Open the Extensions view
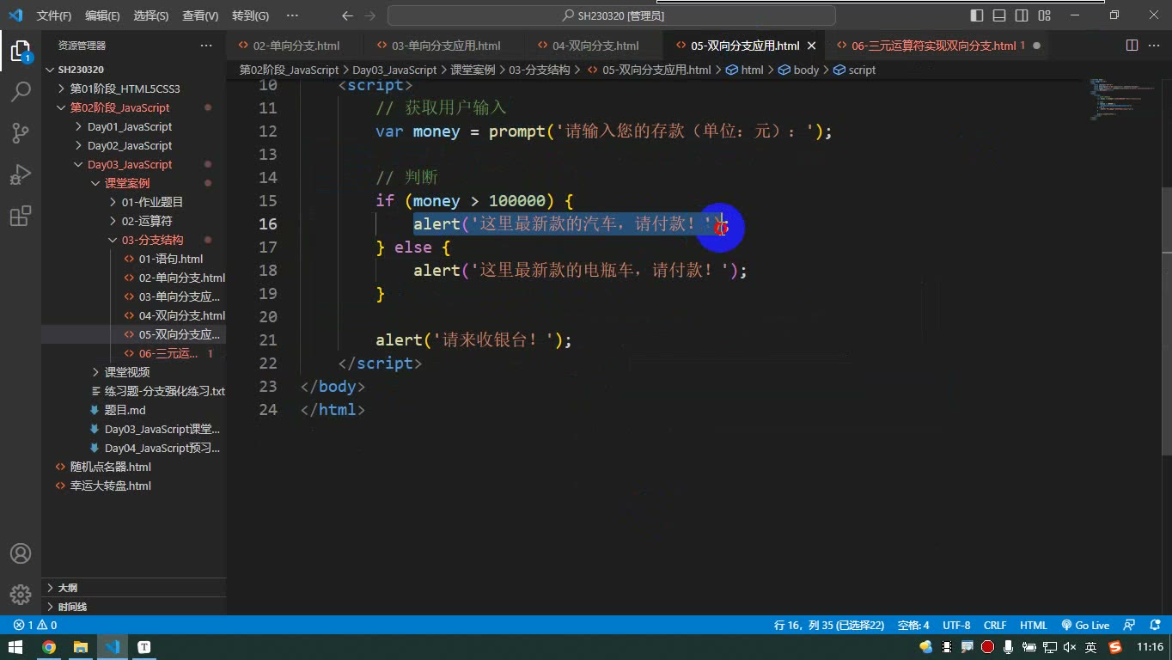The height and width of the screenshot is (660, 1172). tap(21, 216)
